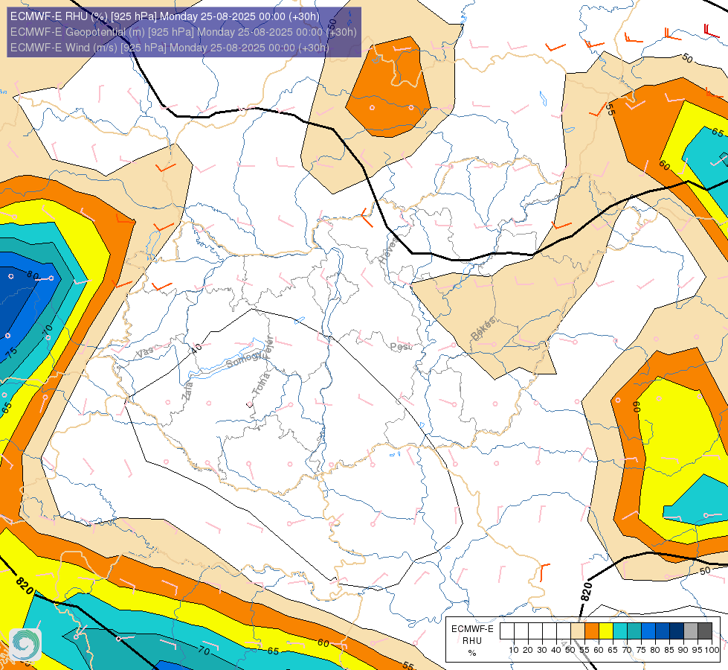Click the legend value "30"

pos(542,650)
